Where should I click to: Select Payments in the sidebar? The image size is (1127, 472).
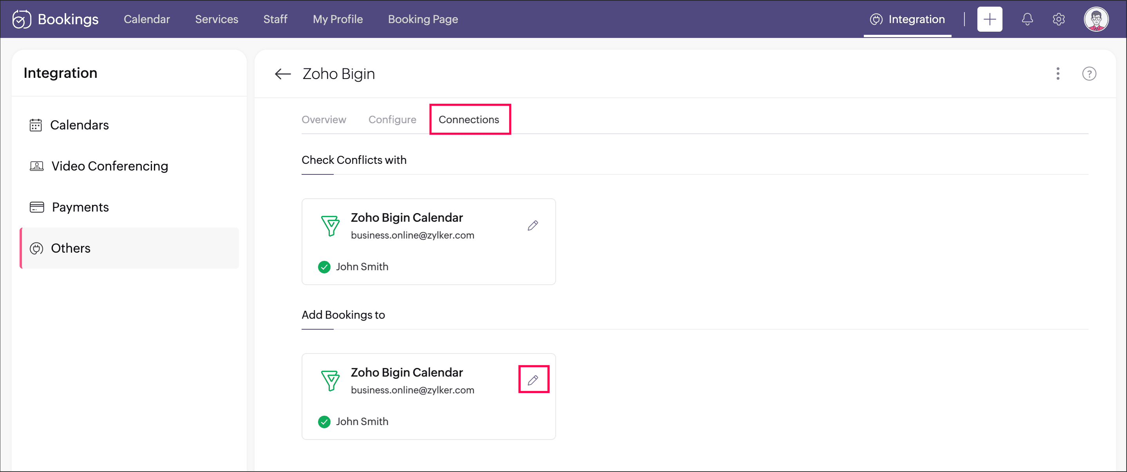click(x=129, y=207)
